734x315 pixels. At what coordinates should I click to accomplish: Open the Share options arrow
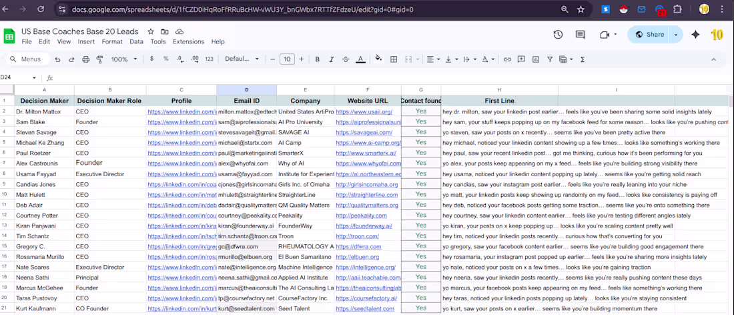pyautogui.click(x=675, y=34)
